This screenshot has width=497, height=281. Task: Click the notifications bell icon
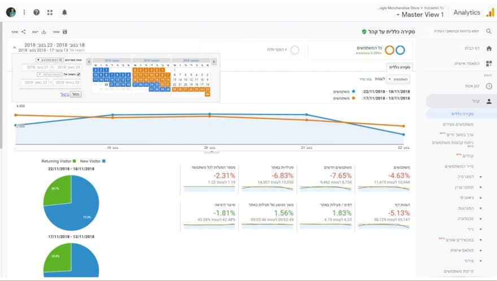[x=64, y=12]
